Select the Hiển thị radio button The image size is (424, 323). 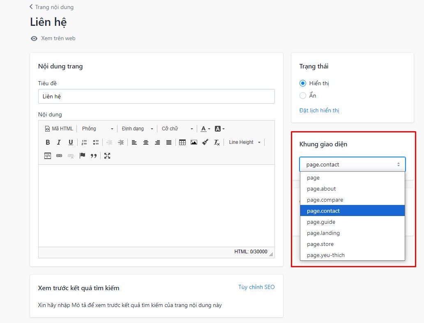(303, 83)
